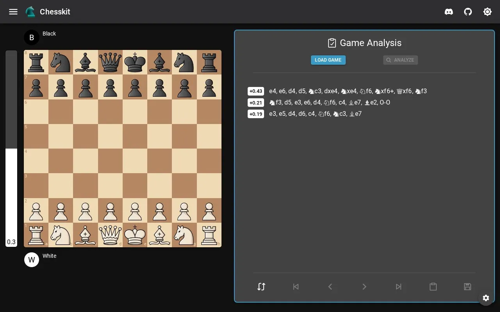Click the copy to clipboard icon
The width and height of the screenshot is (500, 312).
[433, 287]
